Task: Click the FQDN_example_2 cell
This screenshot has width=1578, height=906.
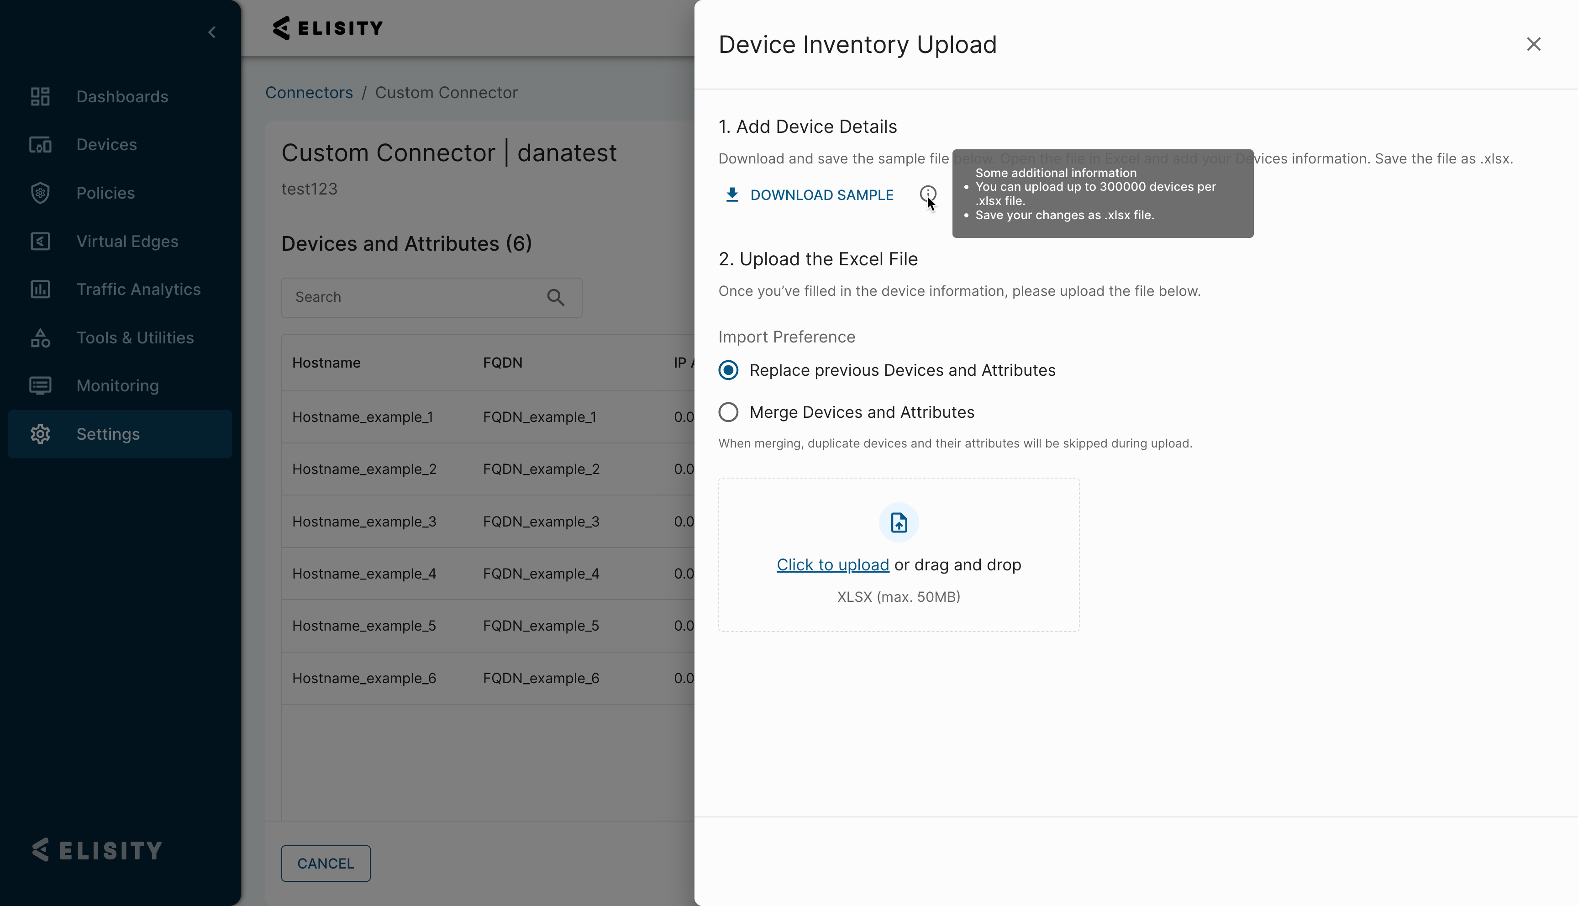Action: pos(542,469)
